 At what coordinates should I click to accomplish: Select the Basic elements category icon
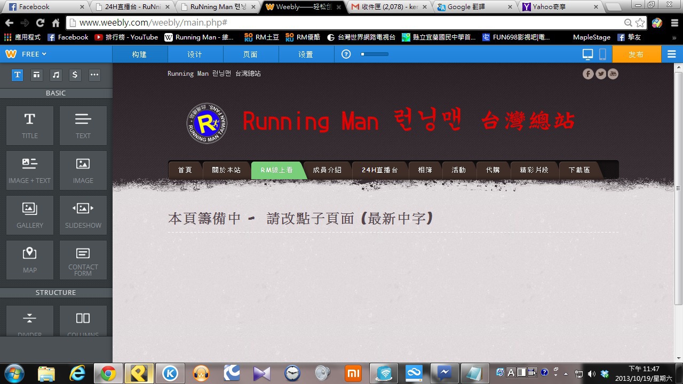click(18, 75)
